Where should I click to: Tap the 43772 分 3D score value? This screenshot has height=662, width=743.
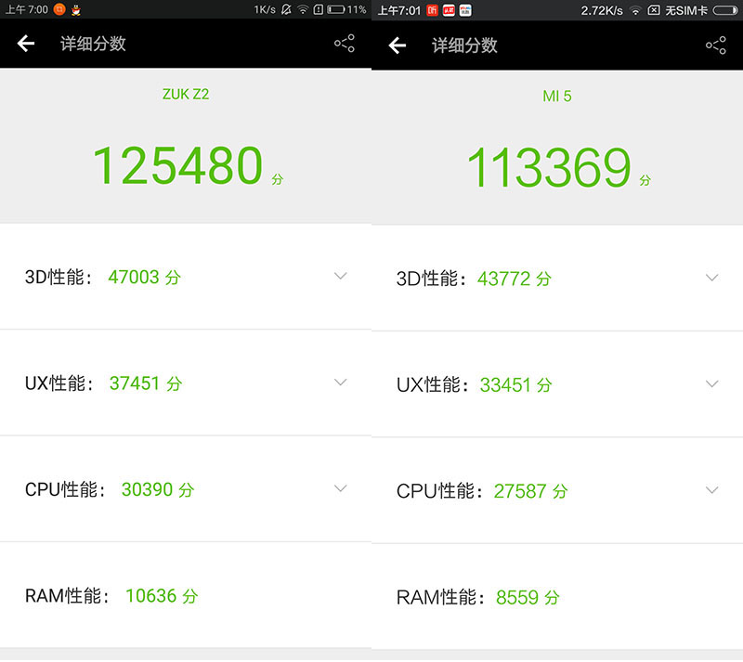pos(515,279)
